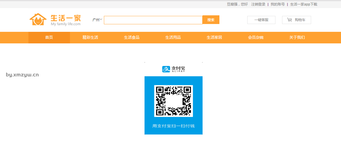Click the shopping cart icon
Viewport: 341px width, 153px height.
[289, 20]
